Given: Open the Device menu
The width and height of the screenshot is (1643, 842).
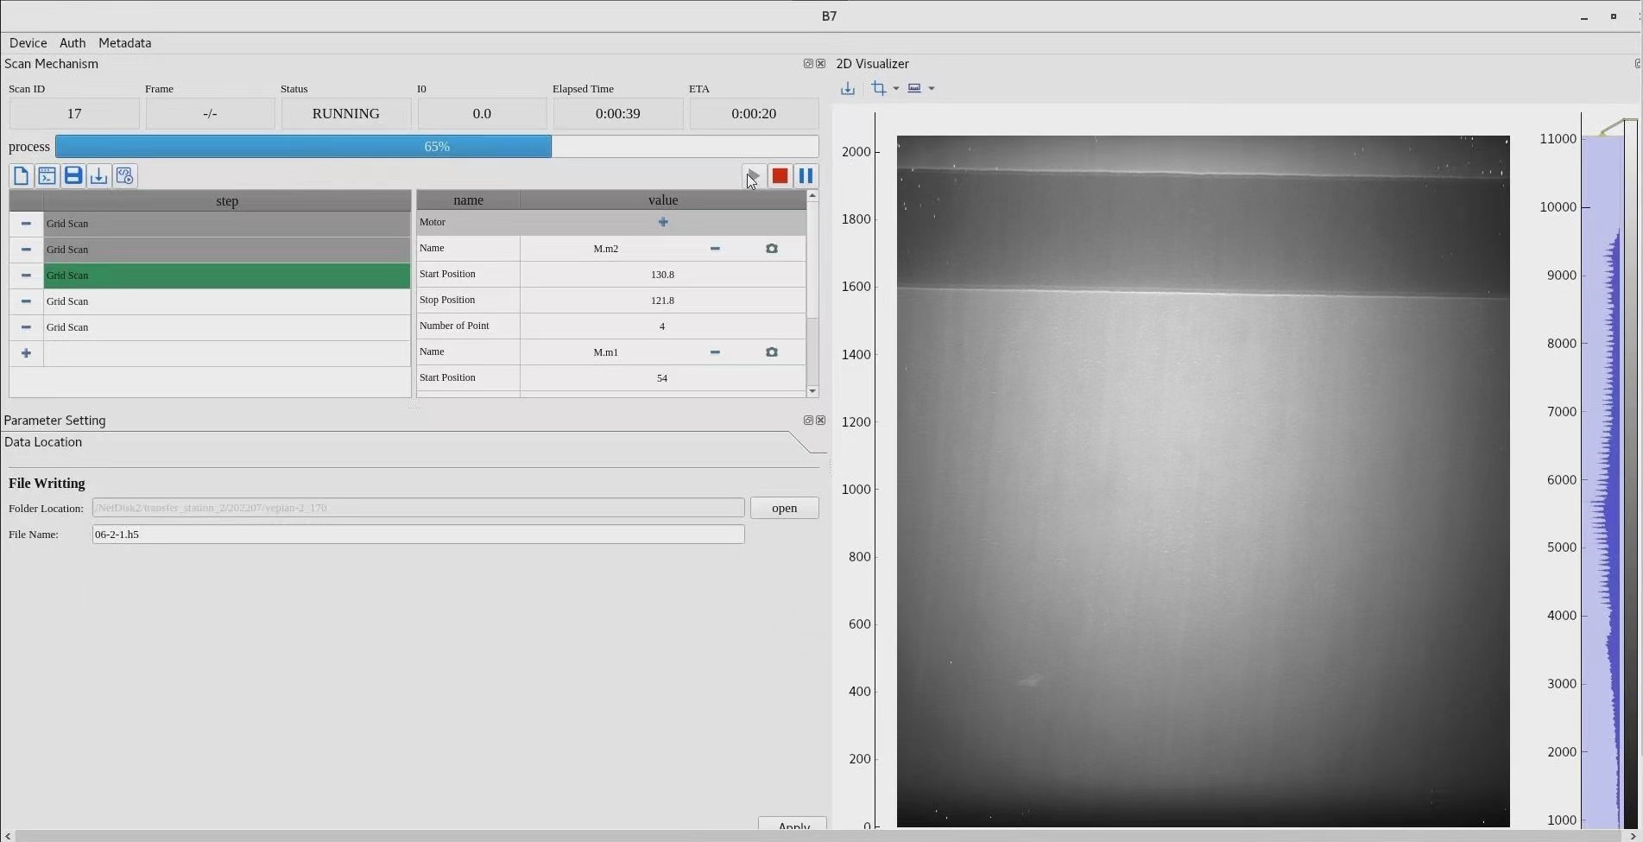Looking at the screenshot, I should coord(28,43).
